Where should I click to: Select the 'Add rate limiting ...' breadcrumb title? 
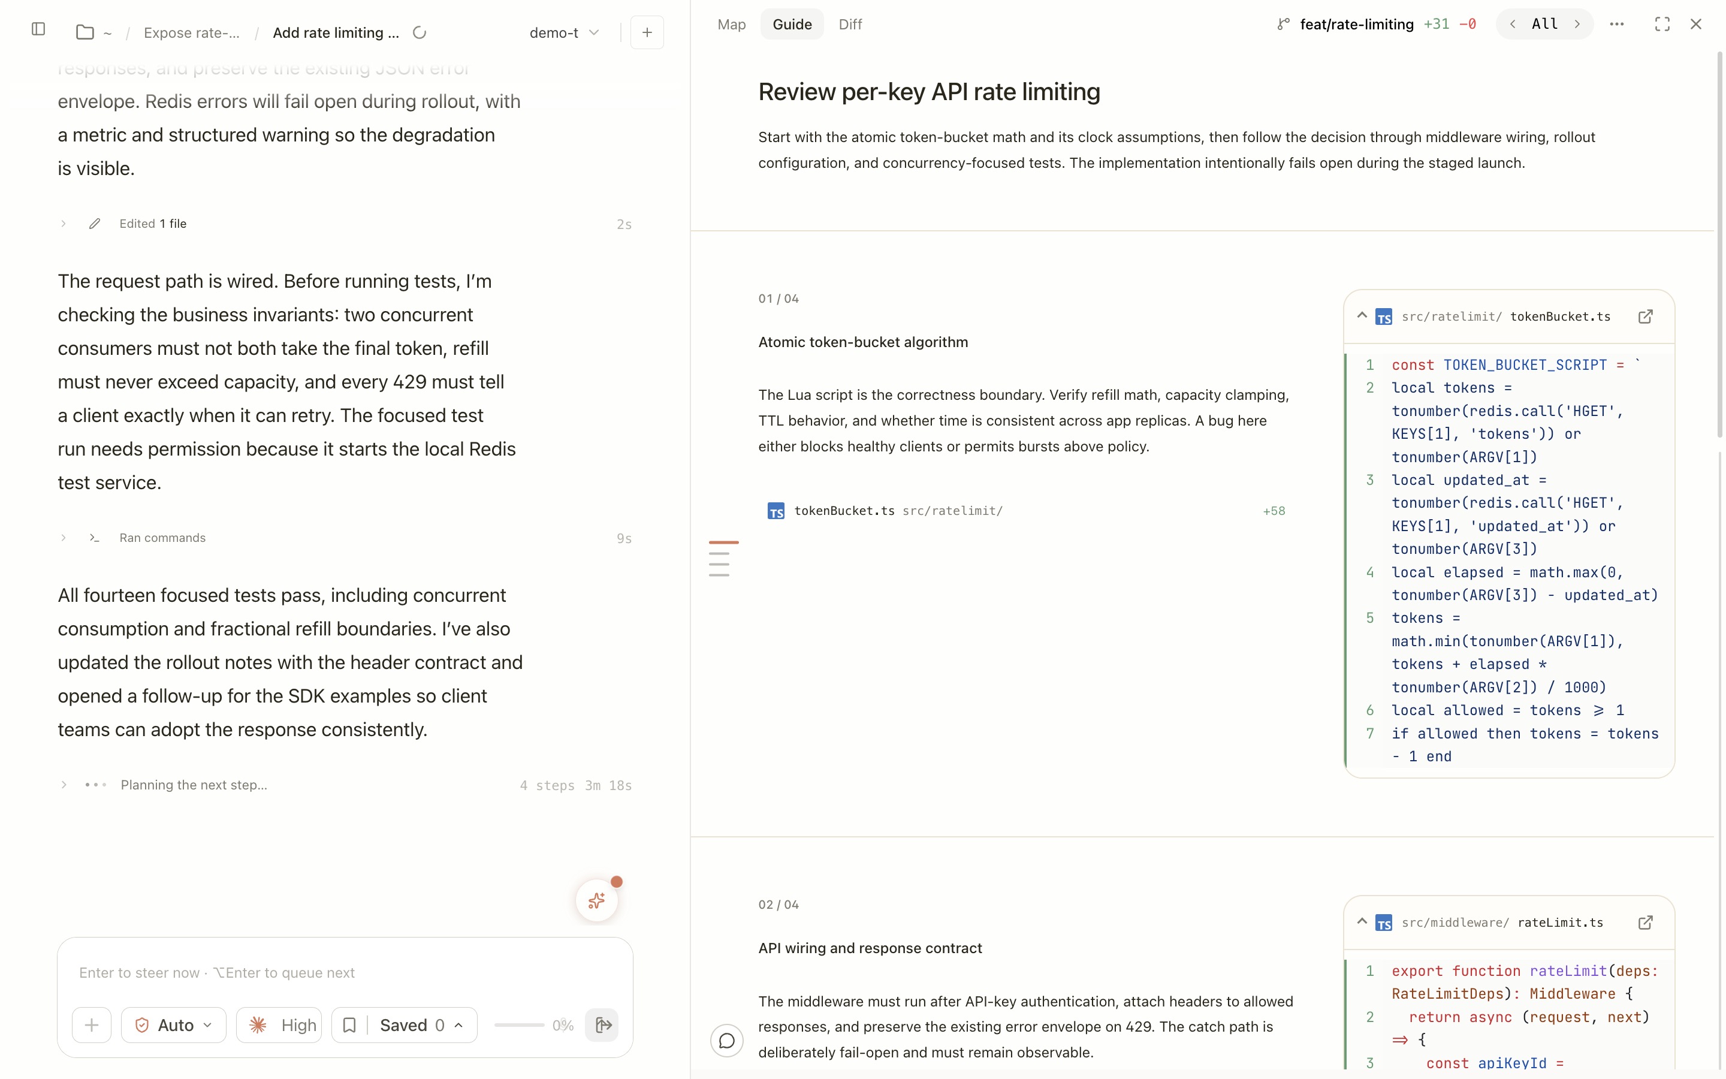point(336,33)
